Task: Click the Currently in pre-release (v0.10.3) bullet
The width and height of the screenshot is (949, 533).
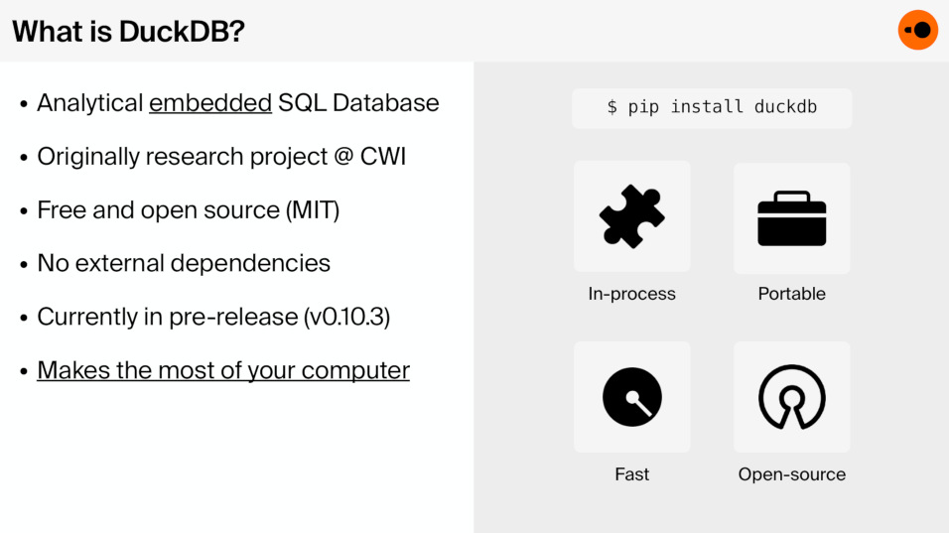Action: click(x=213, y=317)
